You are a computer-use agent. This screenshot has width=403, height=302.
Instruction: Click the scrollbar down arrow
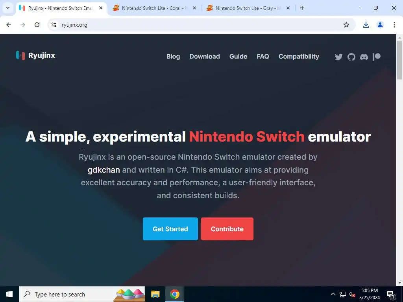(x=399, y=283)
